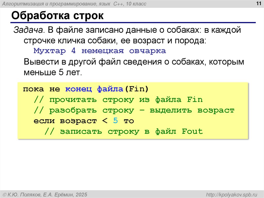Click the comment прочитать строку из файла Fin
The height and width of the screenshot is (198, 264).
tap(119, 99)
